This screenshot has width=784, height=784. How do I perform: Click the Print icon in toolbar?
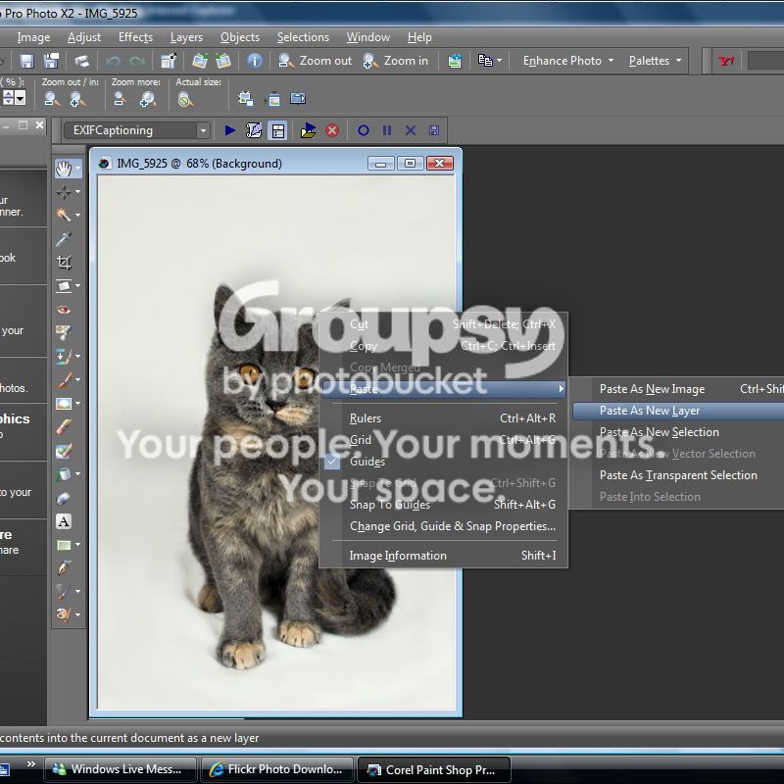point(81,61)
